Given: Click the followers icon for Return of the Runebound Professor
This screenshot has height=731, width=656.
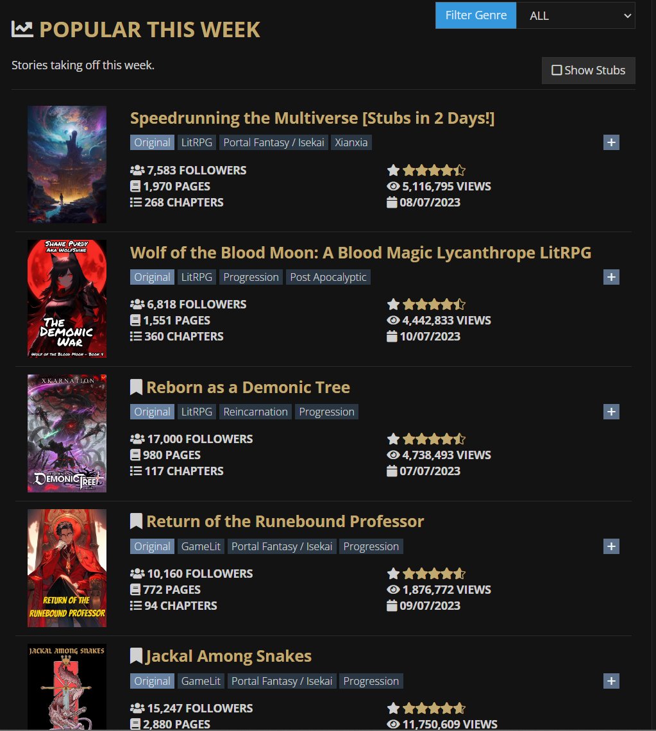Looking at the screenshot, I should tap(137, 573).
